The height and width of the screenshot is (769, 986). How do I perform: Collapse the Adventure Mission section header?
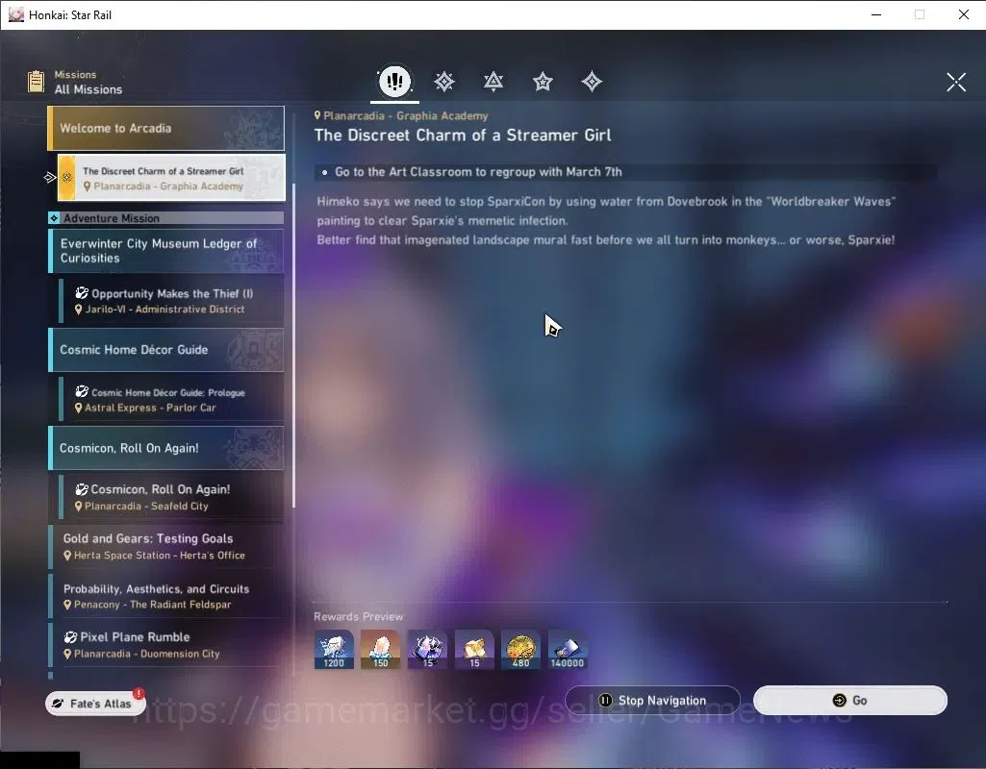pyautogui.click(x=166, y=218)
